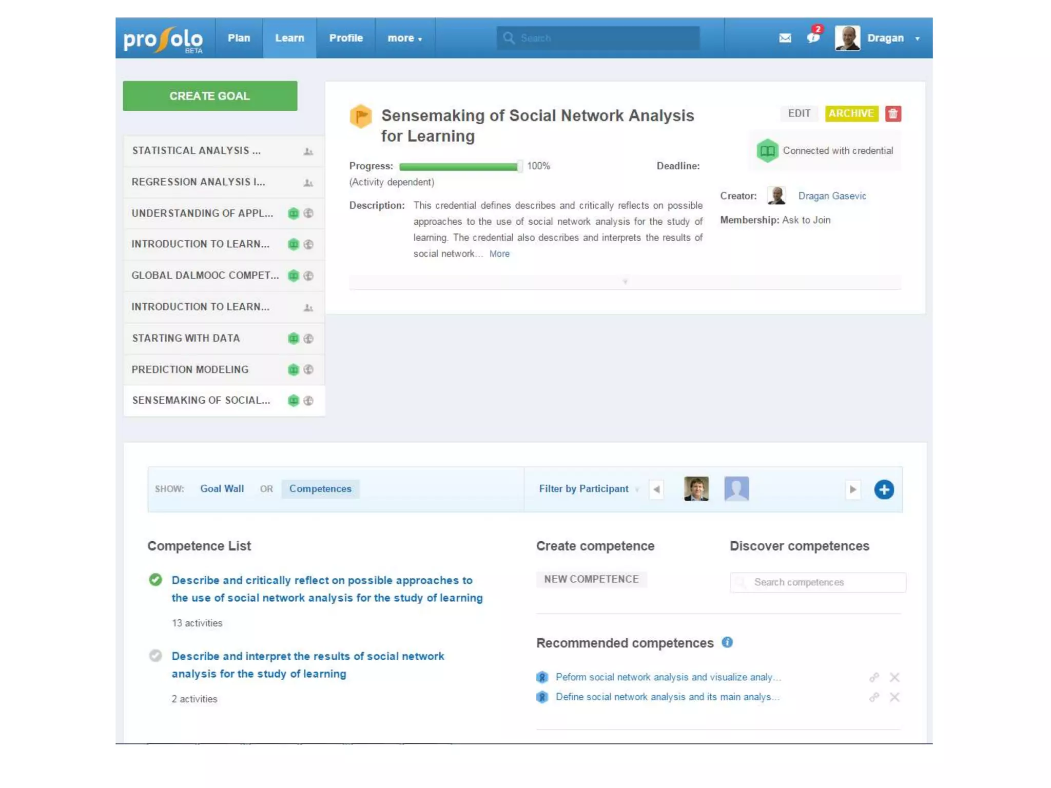Switch view to Goal Wall
Screen dimensions: 1051x788
222,489
